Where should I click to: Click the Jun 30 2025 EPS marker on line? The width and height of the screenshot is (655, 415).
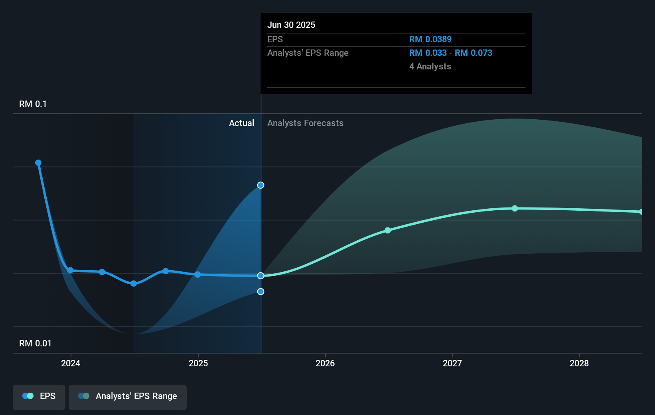point(260,276)
